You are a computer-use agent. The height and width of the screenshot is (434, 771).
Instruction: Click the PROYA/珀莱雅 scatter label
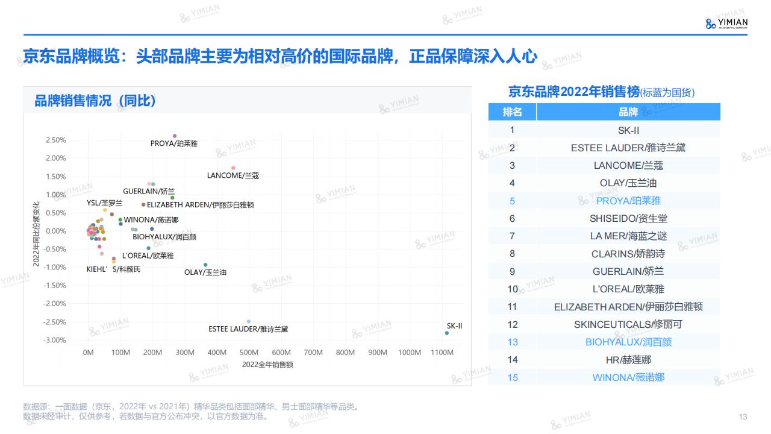pyautogui.click(x=174, y=143)
